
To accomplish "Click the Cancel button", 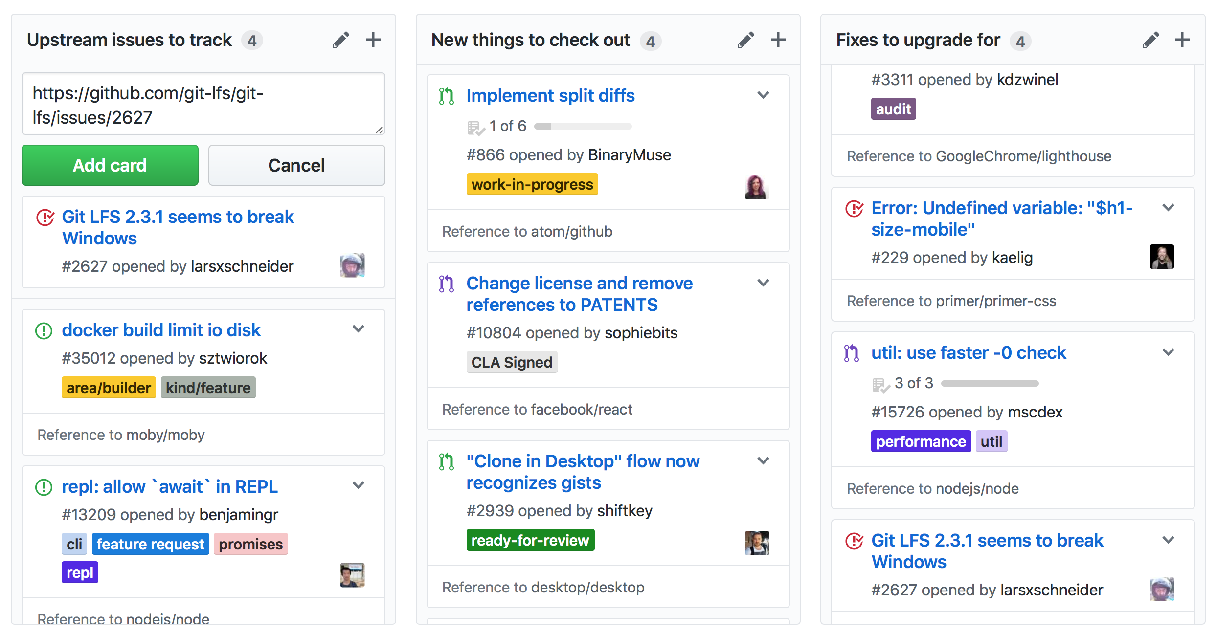I will (x=296, y=165).
